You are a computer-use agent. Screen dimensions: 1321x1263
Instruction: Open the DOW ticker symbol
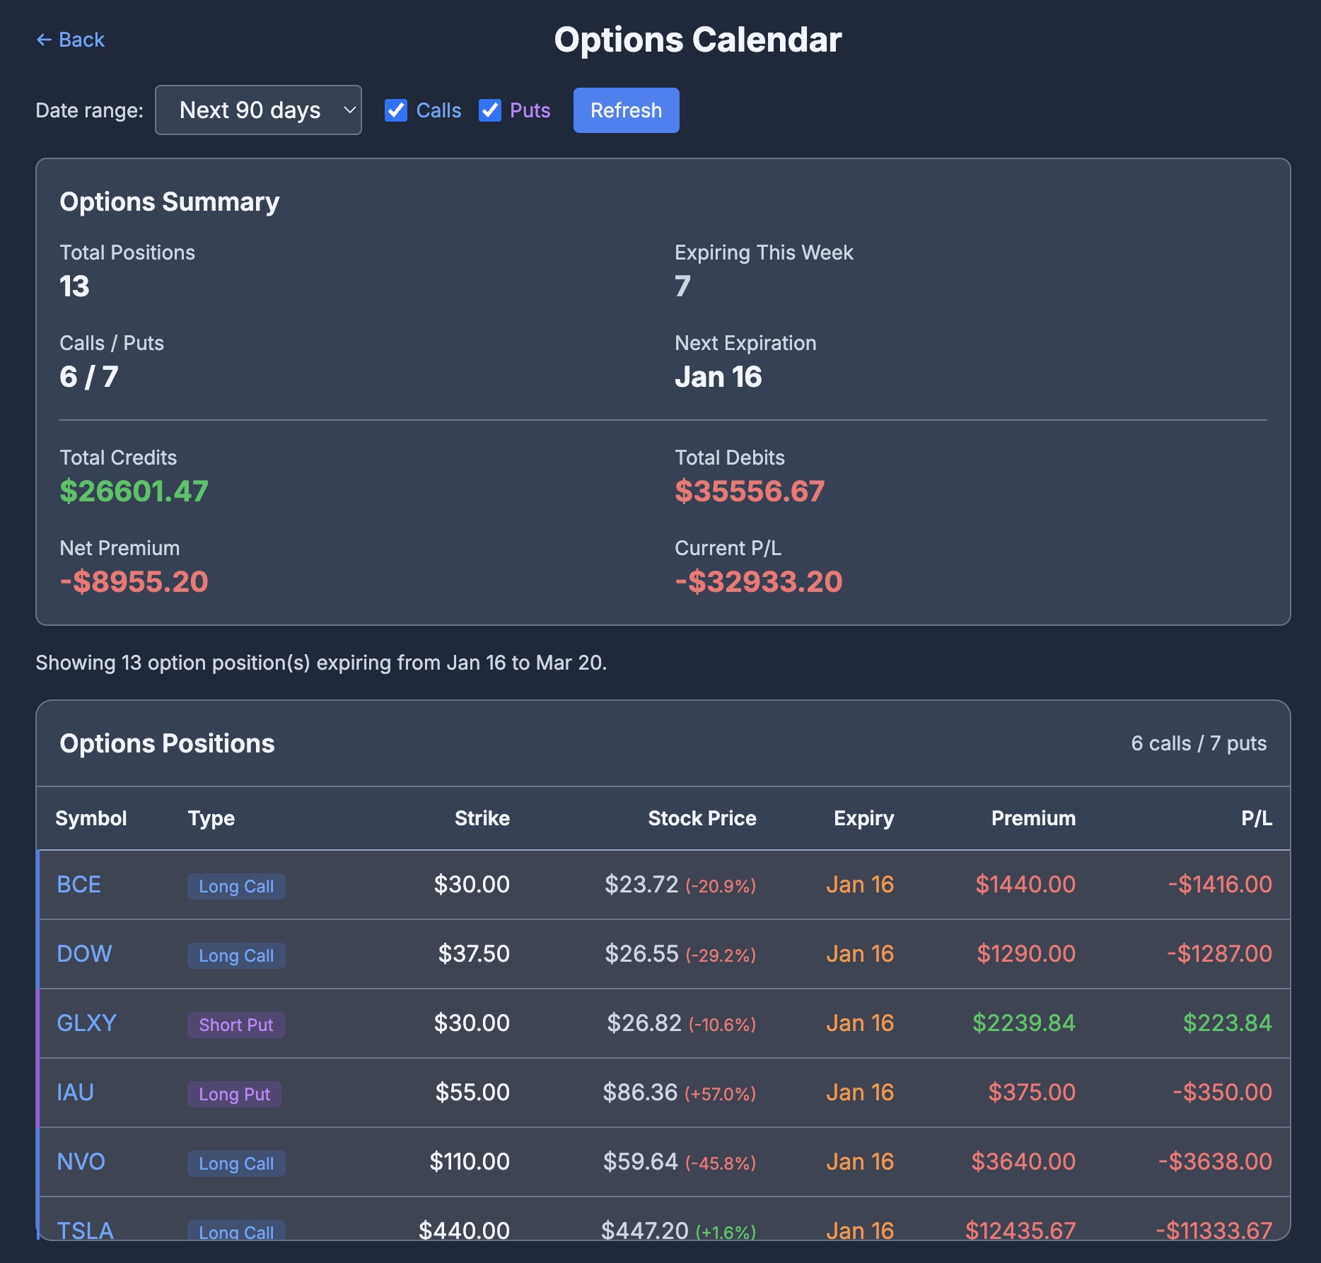[x=83, y=953]
